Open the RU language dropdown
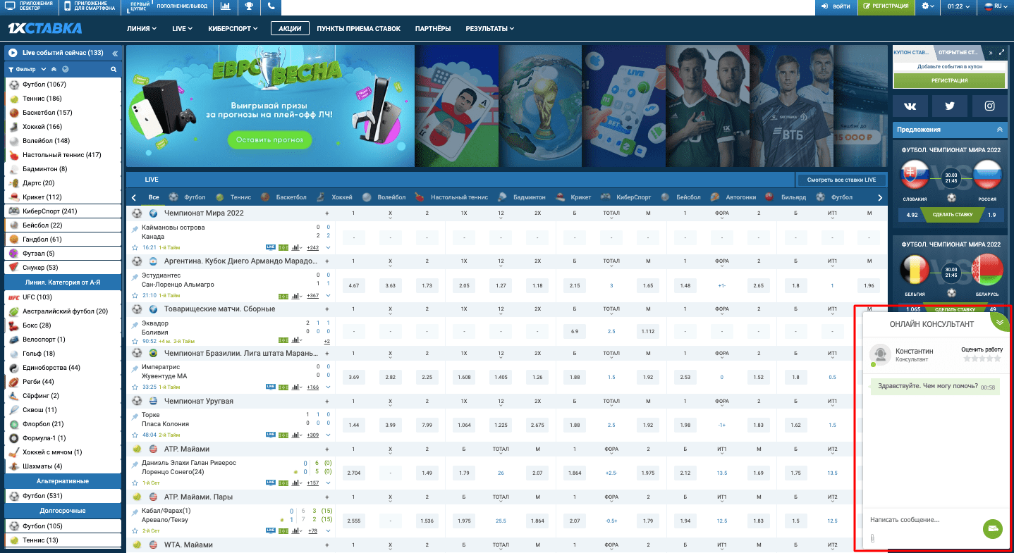 996,6
